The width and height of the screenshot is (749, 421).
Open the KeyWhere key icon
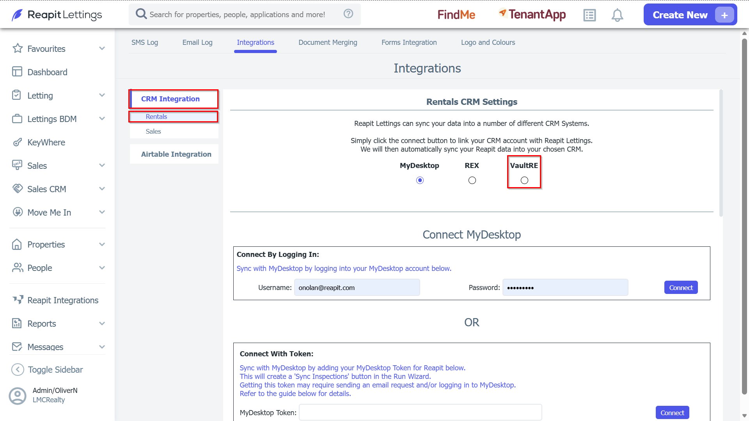tap(17, 142)
